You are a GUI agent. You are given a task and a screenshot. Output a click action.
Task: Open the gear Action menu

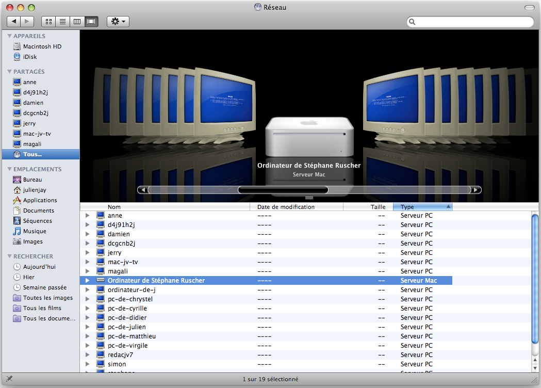pos(118,21)
